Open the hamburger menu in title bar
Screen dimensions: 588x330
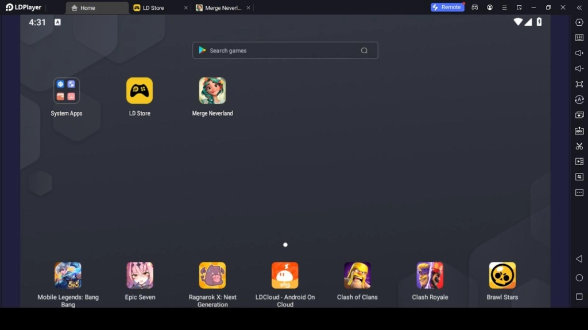(504, 7)
